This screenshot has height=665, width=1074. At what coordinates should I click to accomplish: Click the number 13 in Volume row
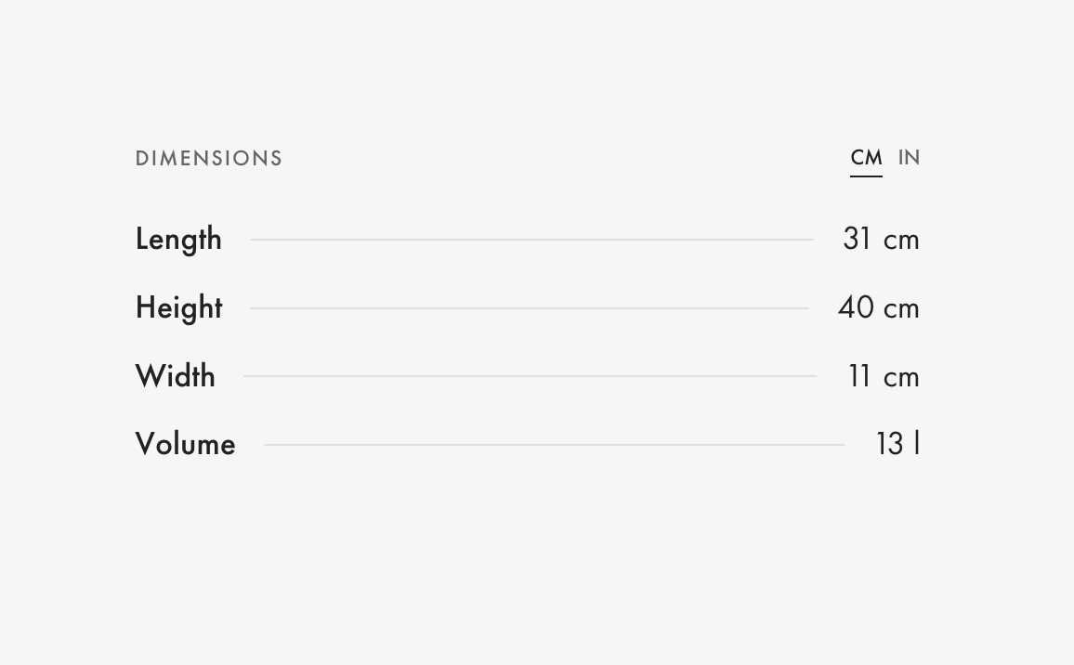click(889, 444)
